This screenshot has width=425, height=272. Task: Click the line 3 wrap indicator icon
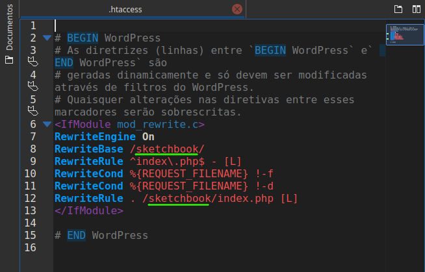pos(33,62)
